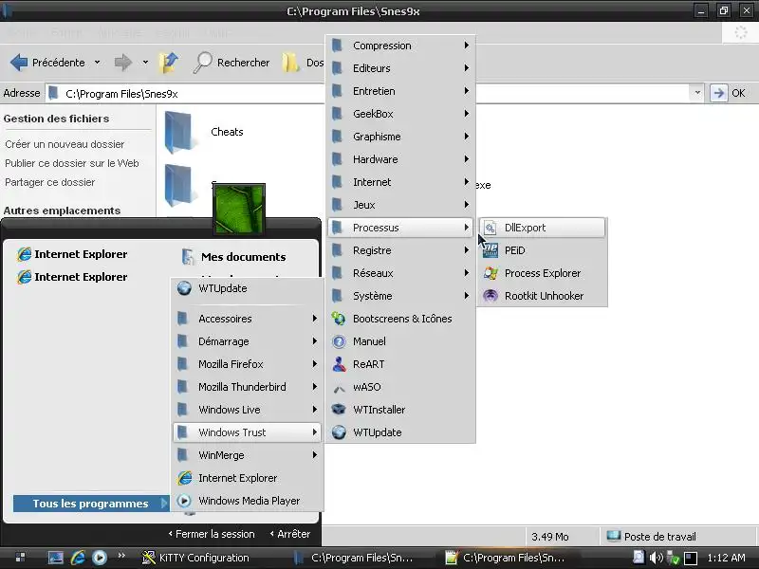This screenshot has height=569, width=759.
Task: Launch wASO from Windows Trust menu
Action: 400,387
